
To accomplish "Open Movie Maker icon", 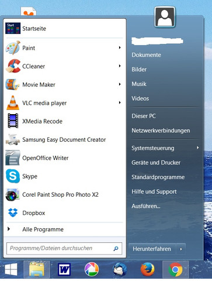I will 13,84.
